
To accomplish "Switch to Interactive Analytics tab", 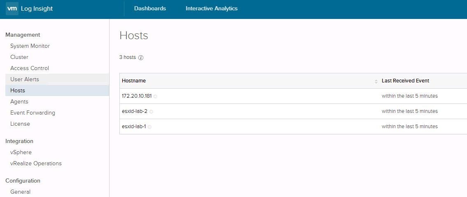I will tap(211, 9).
